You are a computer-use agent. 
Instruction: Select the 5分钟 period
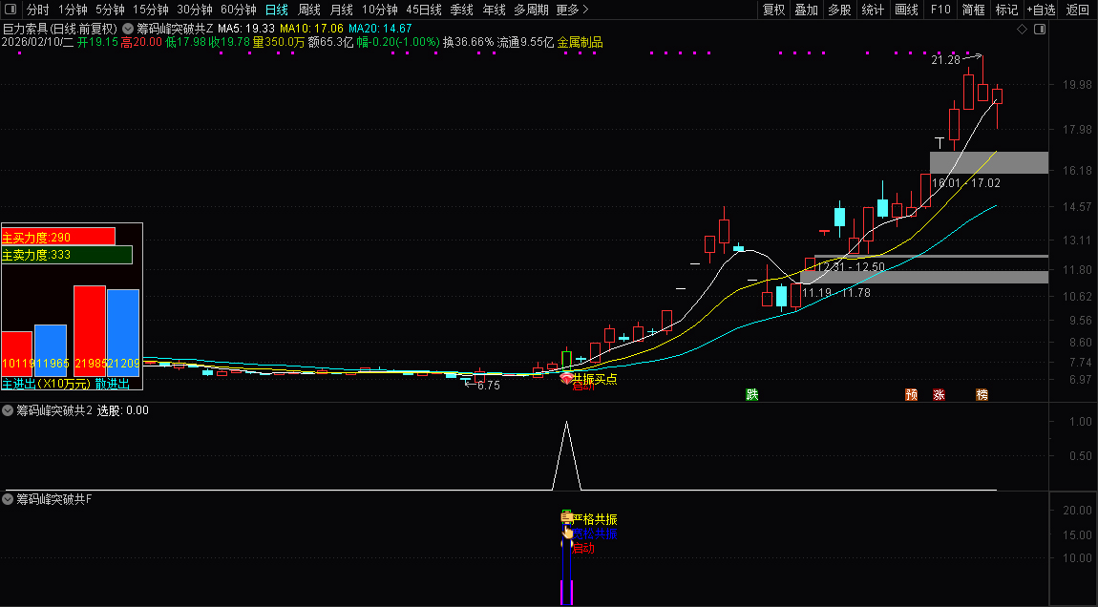pyautogui.click(x=110, y=10)
